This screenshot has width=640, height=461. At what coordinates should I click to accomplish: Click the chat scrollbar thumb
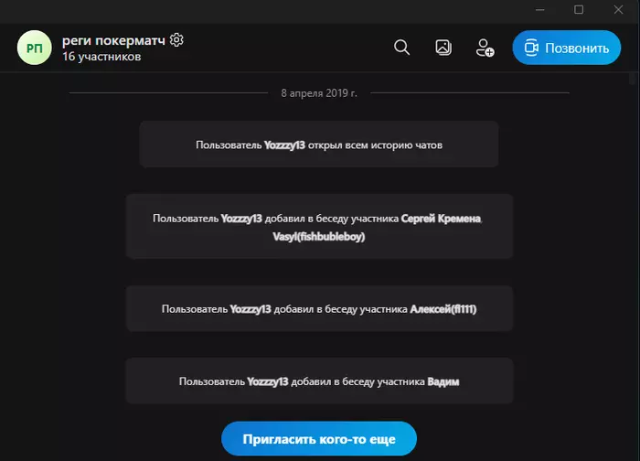click(x=633, y=79)
